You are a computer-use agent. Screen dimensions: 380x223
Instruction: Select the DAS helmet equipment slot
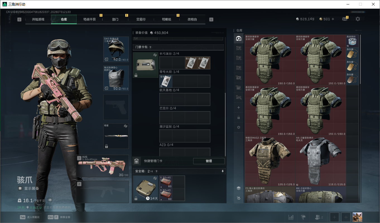(x=116, y=49)
